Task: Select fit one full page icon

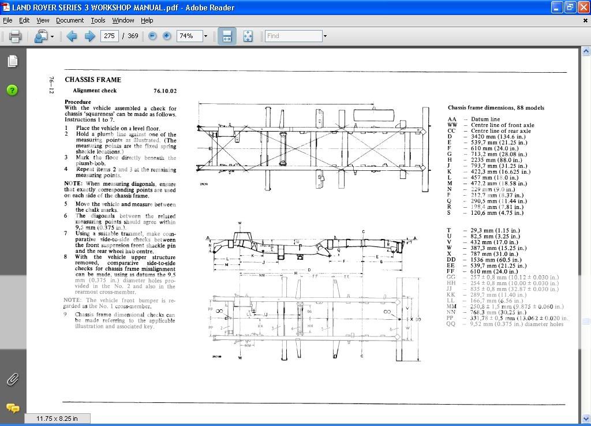Action: tap(248, 36)
